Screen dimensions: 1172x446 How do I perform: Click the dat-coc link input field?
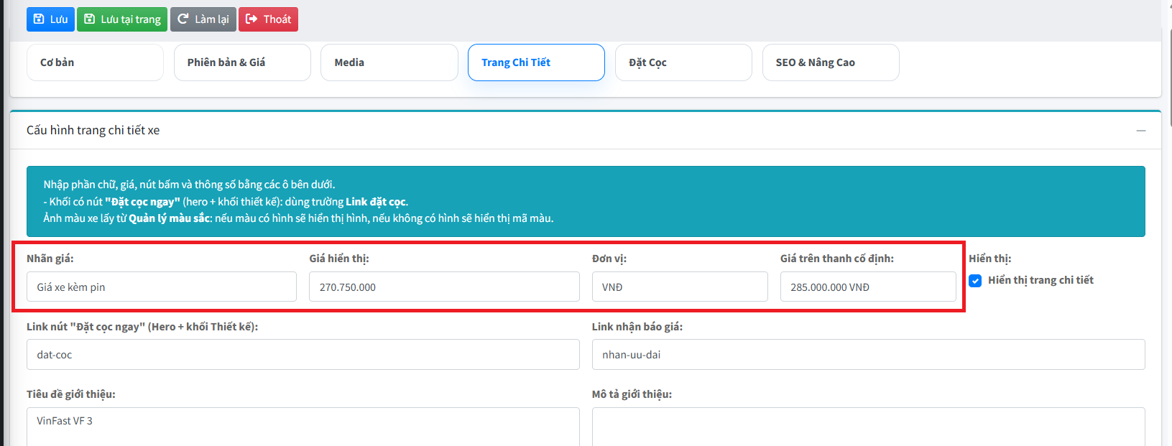pyautogui.click(x=303, y=355)
